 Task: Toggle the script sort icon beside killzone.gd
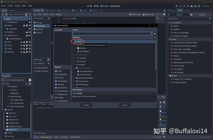point(49,60)
